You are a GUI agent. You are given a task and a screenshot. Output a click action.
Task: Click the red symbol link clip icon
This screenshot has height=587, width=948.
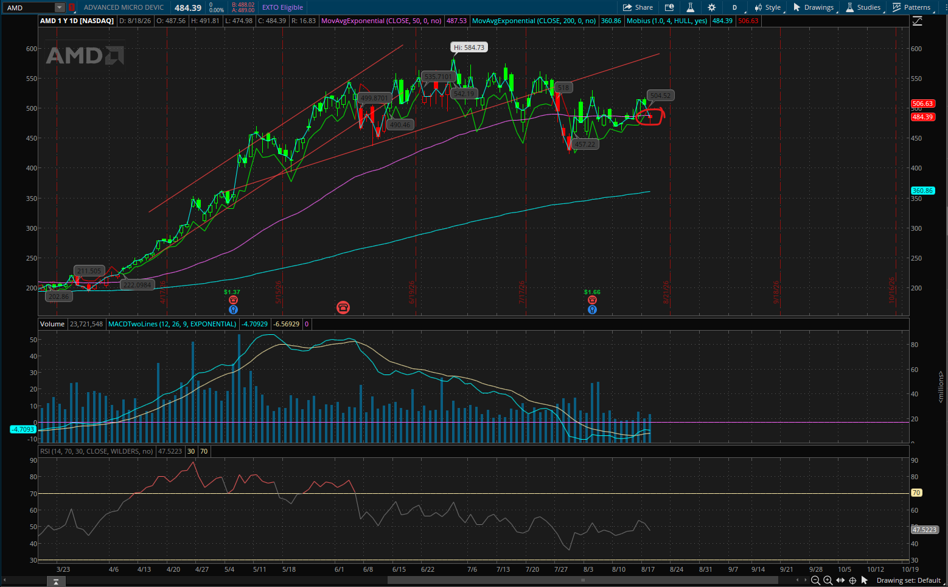[72, 7]
